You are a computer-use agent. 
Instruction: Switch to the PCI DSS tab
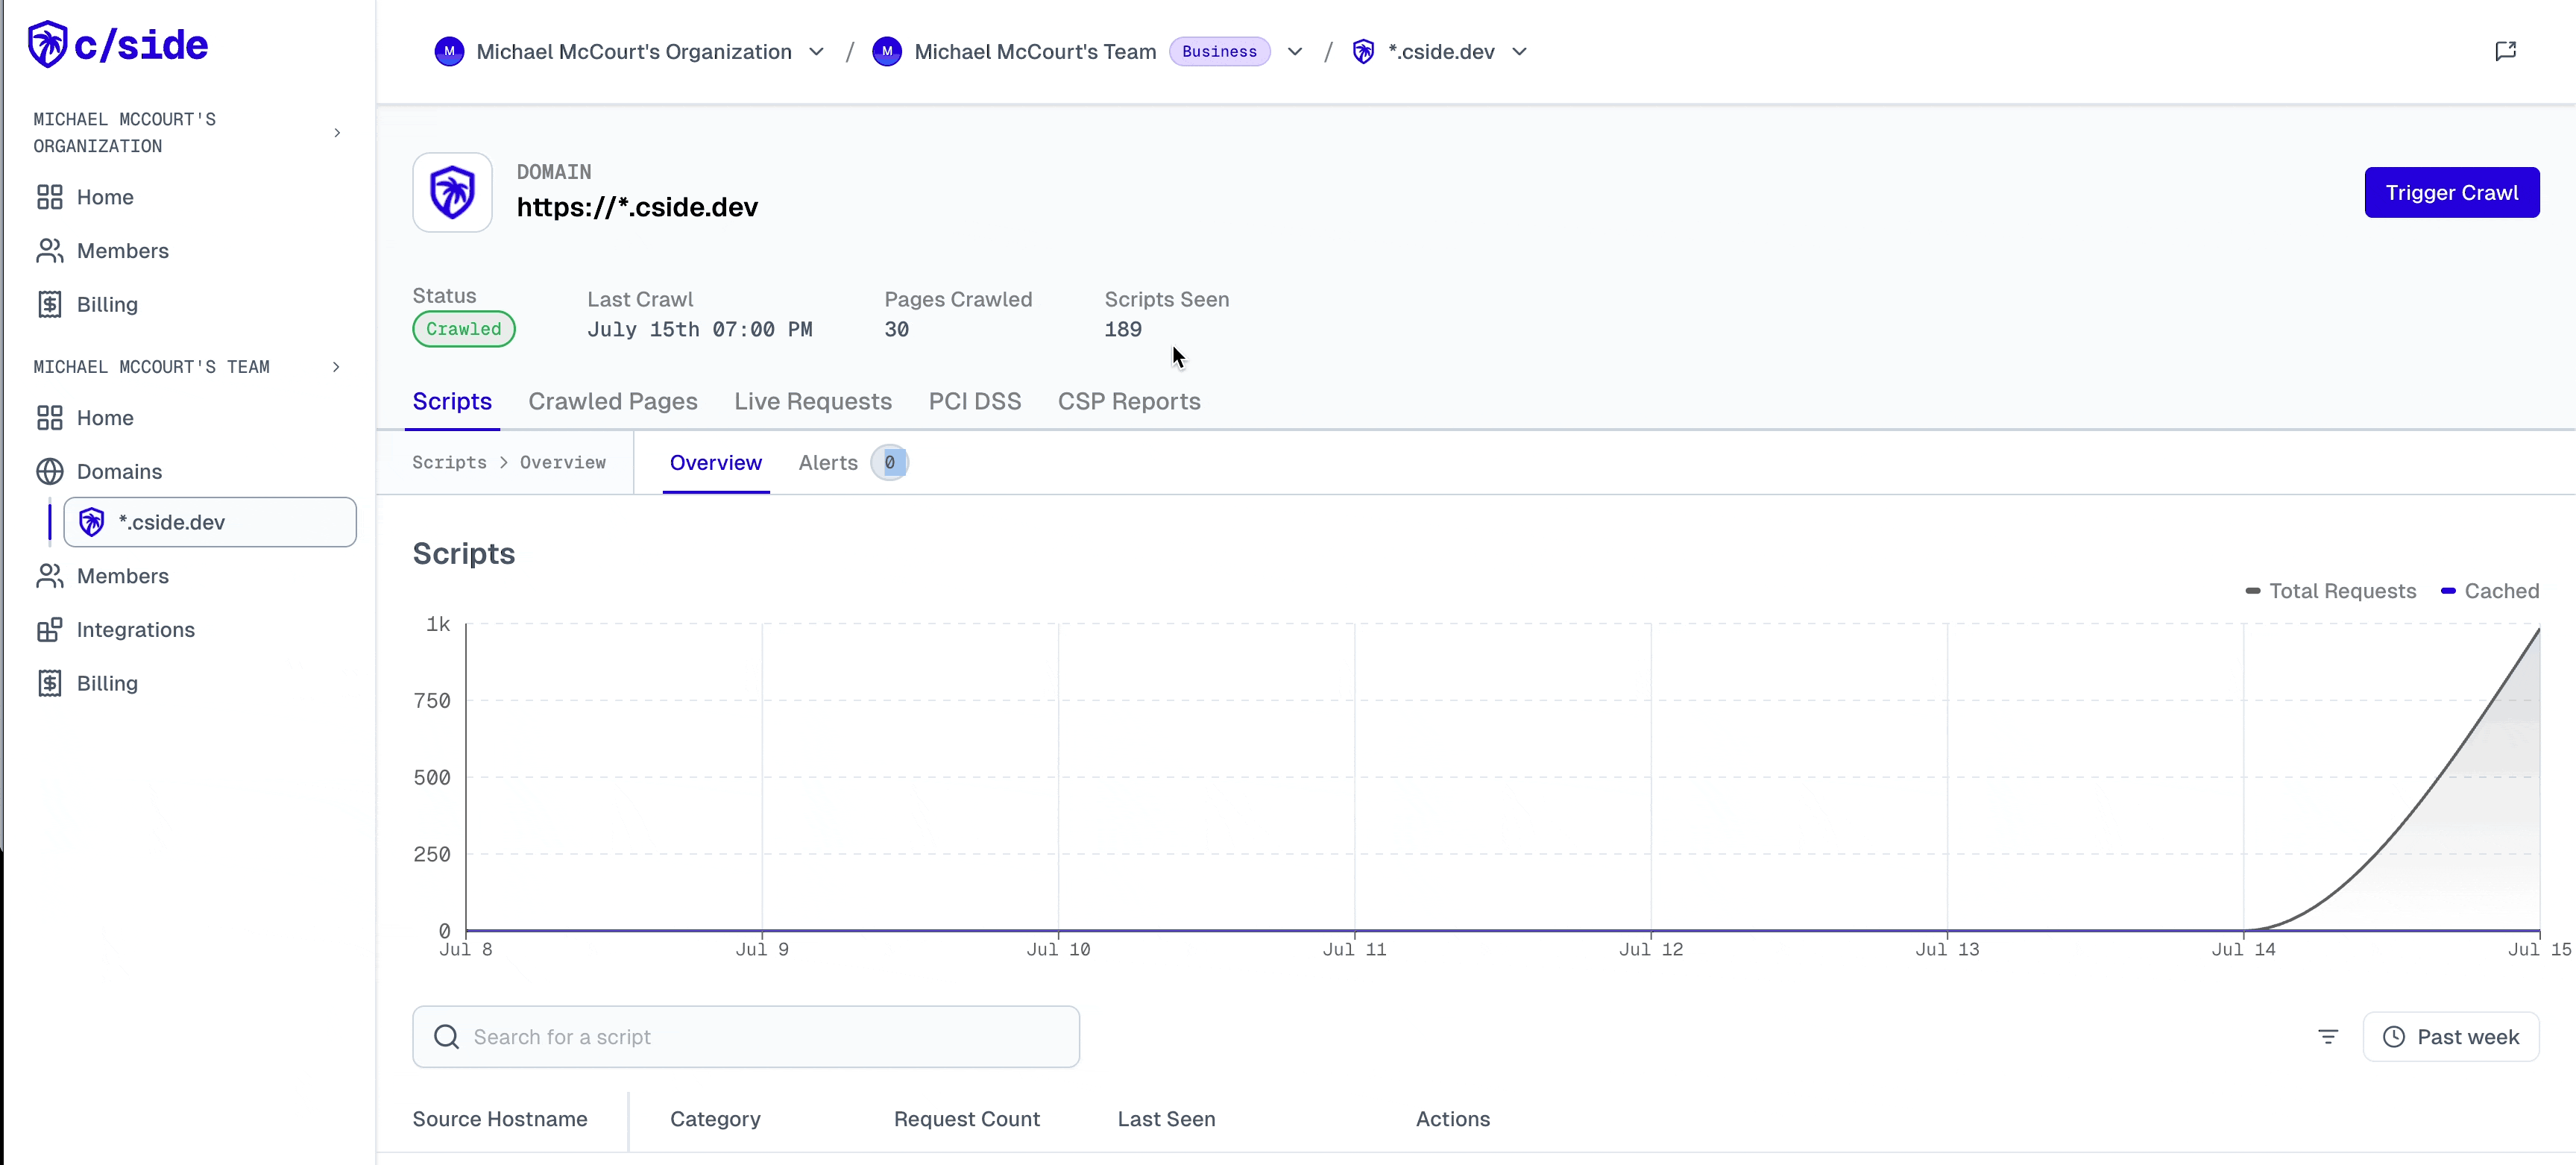[974, 402]
